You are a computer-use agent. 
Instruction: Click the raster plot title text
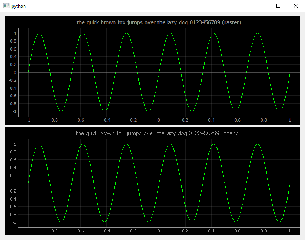[x=159, y=22]
